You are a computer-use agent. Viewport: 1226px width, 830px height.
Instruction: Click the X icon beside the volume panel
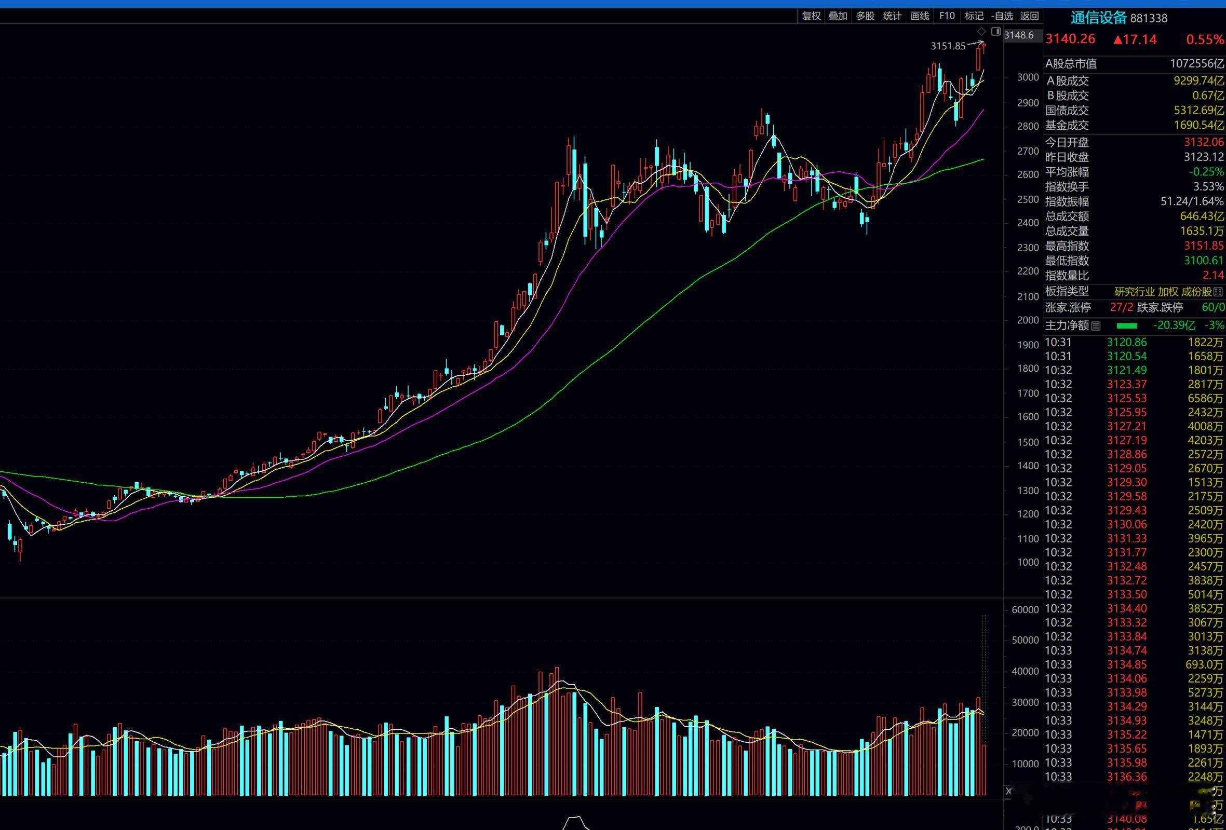(x=1008, y=791)
